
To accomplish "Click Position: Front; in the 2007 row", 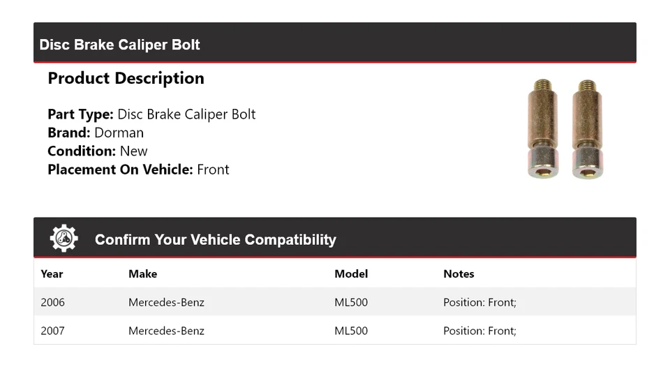I will [479, 331].
